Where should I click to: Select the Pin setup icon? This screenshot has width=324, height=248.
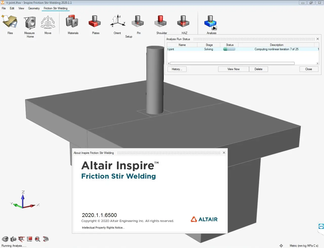pyautogui.click(x=138, y=21)
